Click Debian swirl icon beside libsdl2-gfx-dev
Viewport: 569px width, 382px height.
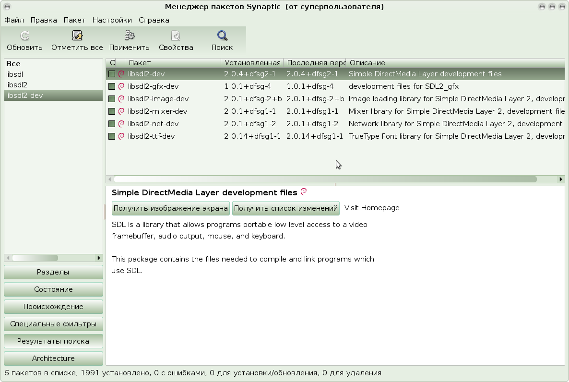[x=121, y=86]
